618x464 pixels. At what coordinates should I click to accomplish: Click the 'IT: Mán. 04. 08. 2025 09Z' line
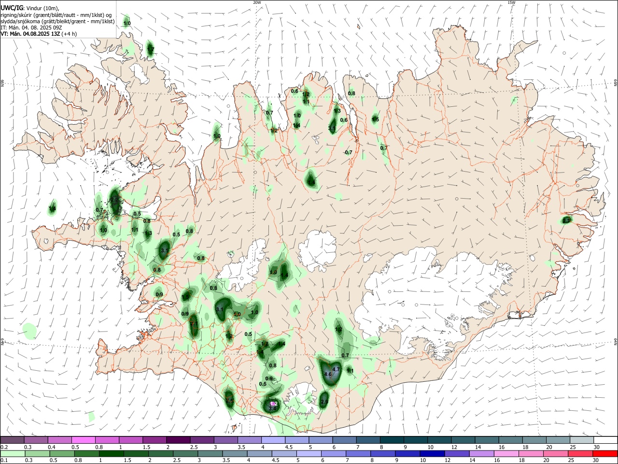(x=31, y=28)
